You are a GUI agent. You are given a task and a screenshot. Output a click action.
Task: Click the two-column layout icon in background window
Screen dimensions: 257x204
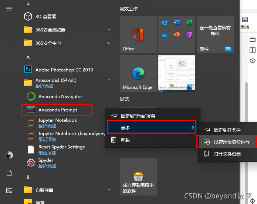pos(253,50)
